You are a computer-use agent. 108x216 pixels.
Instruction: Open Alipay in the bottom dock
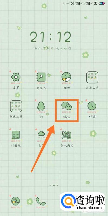(16, 201)
